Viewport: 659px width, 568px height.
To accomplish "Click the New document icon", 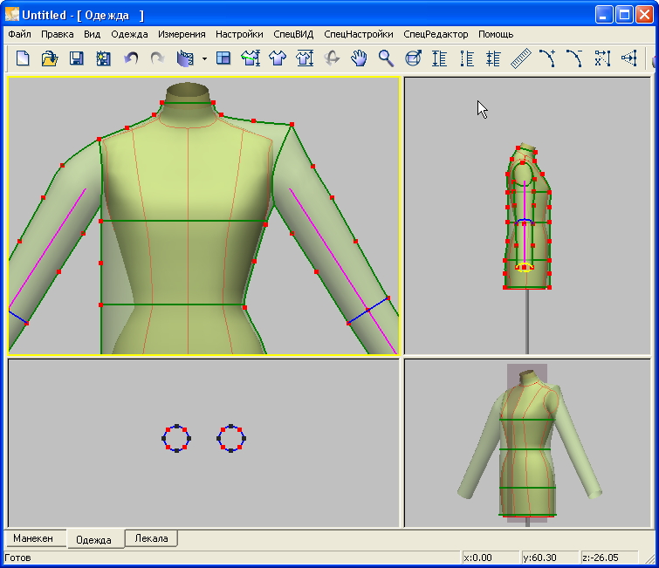I will pos(23,58).
